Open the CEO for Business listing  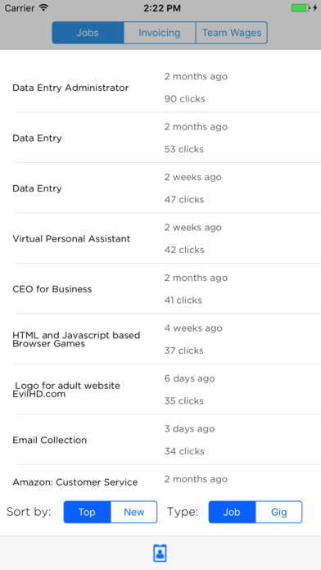[x=160, y=288]
